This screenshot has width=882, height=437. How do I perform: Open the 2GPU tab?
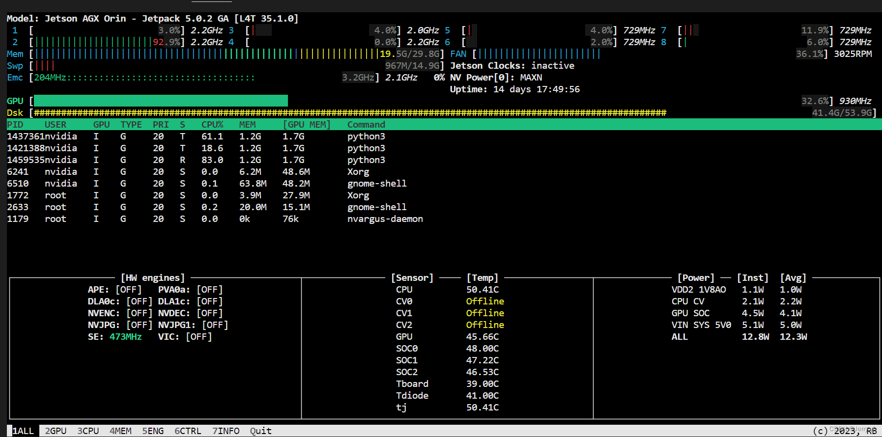point(56,431)
